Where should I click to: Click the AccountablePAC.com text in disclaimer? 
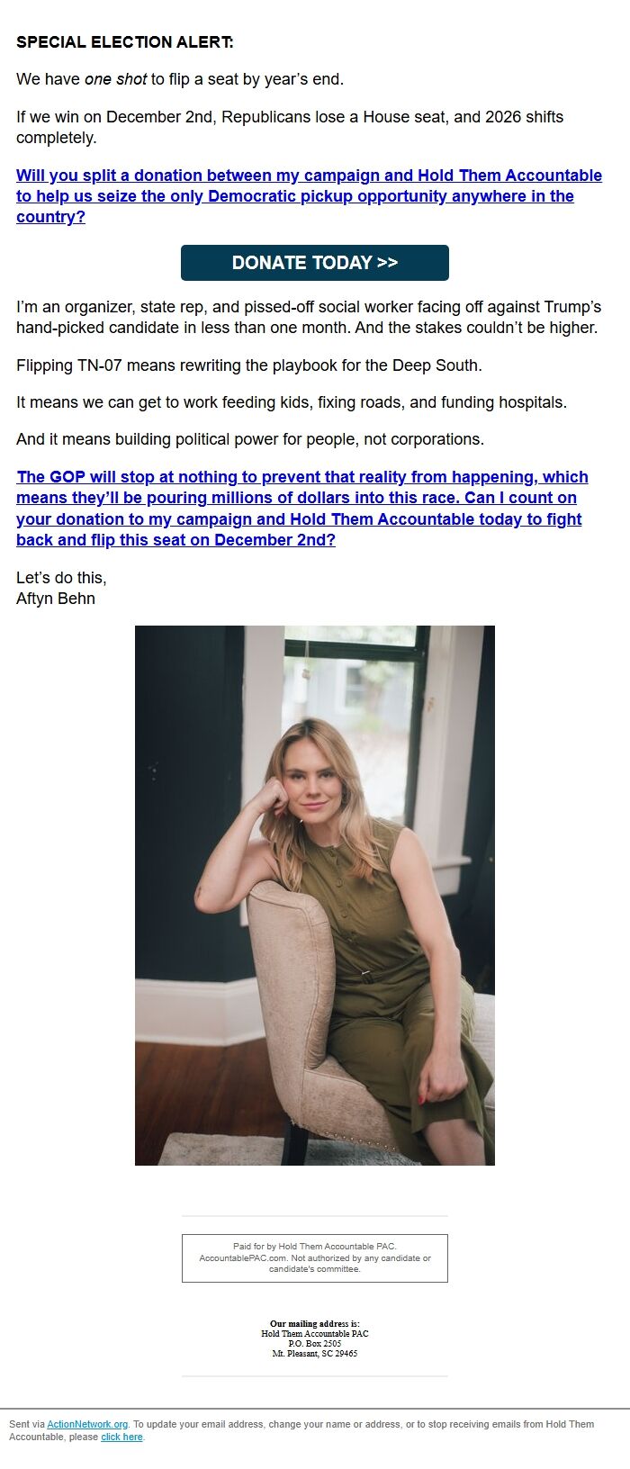[x=236, y=1258]
